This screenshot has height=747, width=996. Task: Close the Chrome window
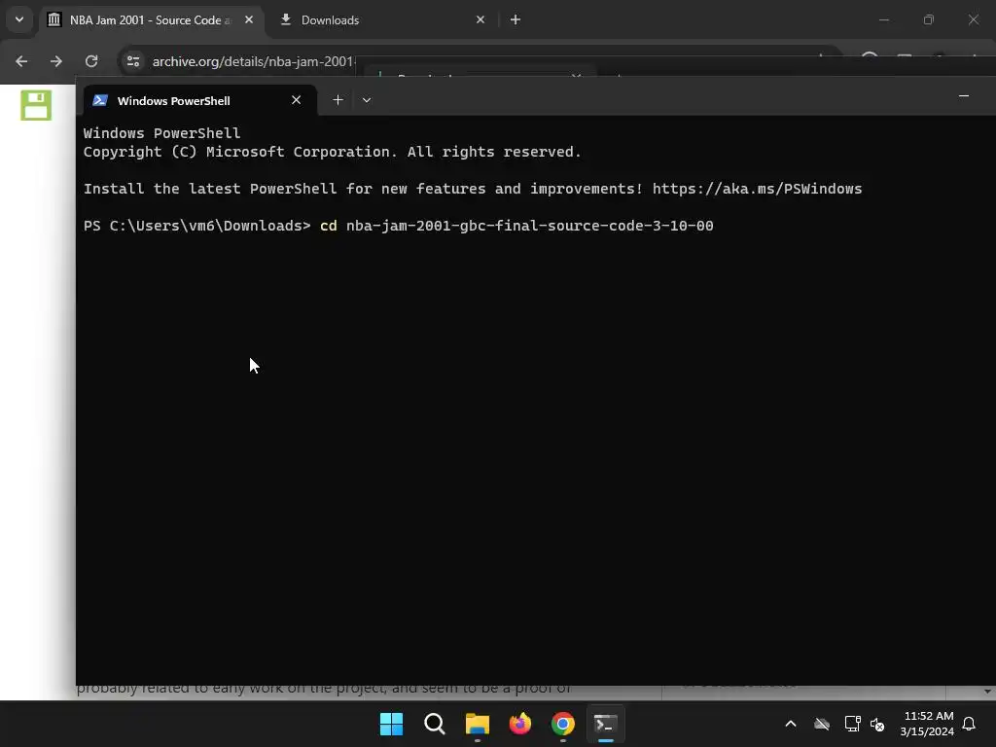tap(973, 19)
